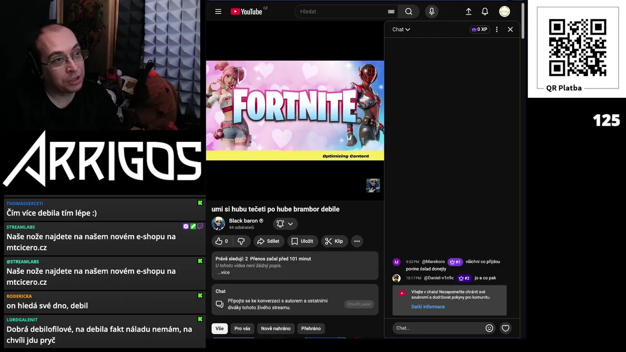Expand description with ...více

[223, 272]
